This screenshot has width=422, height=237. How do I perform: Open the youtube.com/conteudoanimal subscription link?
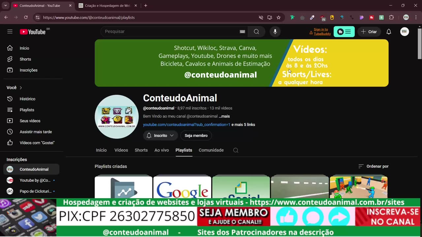(187, 125)
